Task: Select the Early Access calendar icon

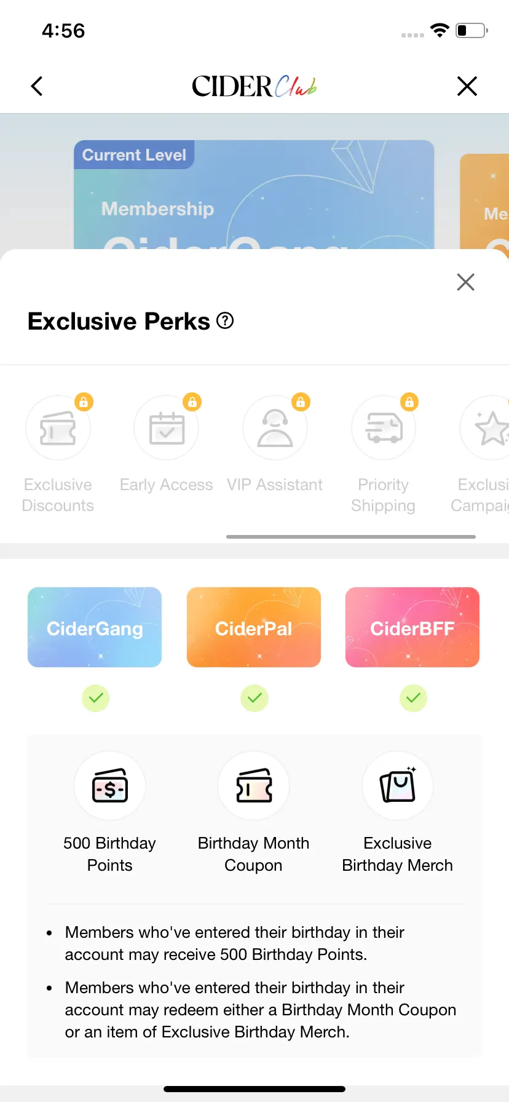Action: click(x=167, y=427)
